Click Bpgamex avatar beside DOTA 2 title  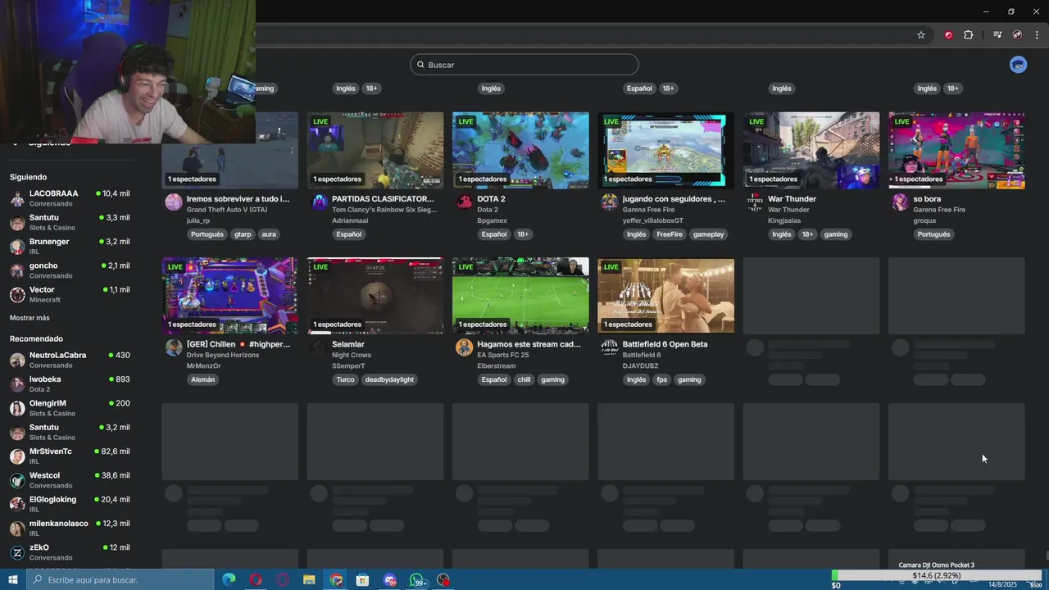tap(465, 202)
